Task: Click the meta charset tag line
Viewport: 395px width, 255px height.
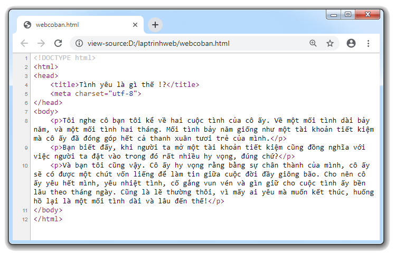Action: point(96,94)
